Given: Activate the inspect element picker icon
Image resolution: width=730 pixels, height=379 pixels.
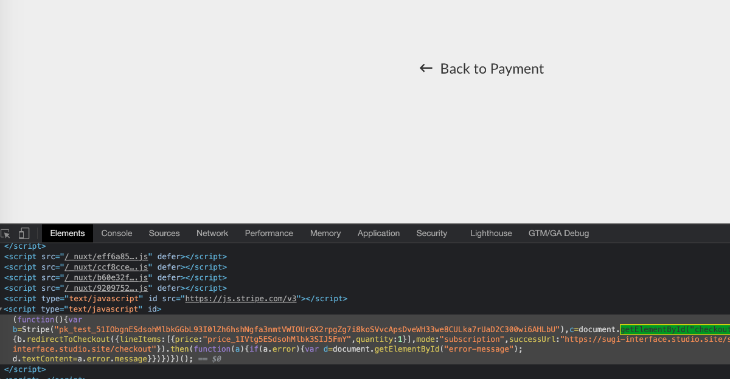Looking at the screenshot, I should [6, 234].
